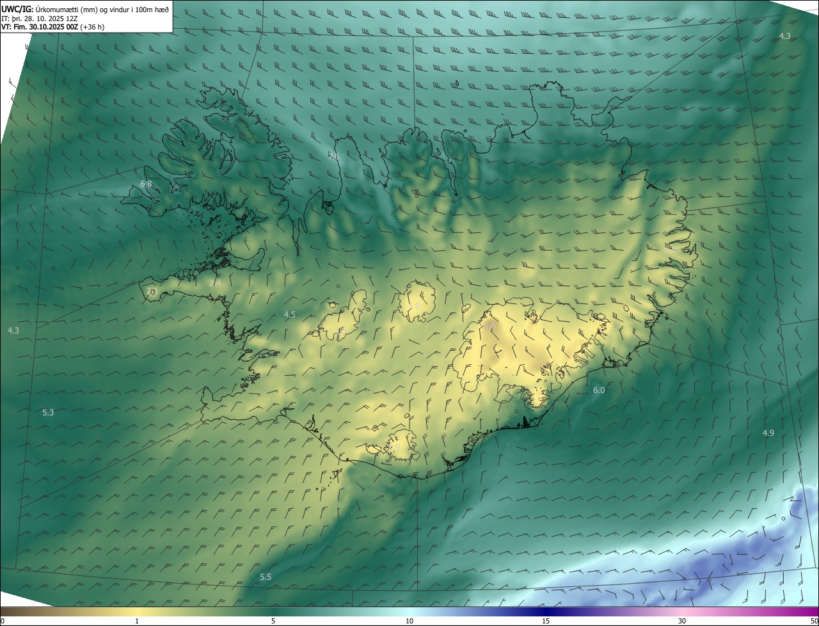Select the "6.0" value off the southeast coast
The width and height of the screenshot is (819, 626).
(599, 390)
